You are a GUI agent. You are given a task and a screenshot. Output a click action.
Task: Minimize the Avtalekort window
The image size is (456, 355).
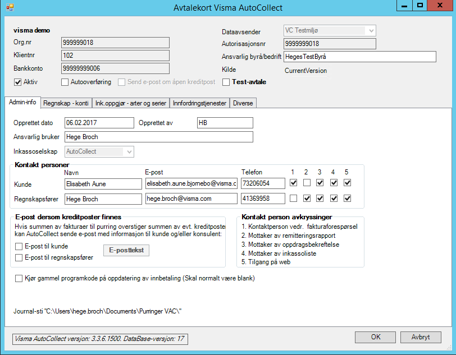(x=404, y=6)
